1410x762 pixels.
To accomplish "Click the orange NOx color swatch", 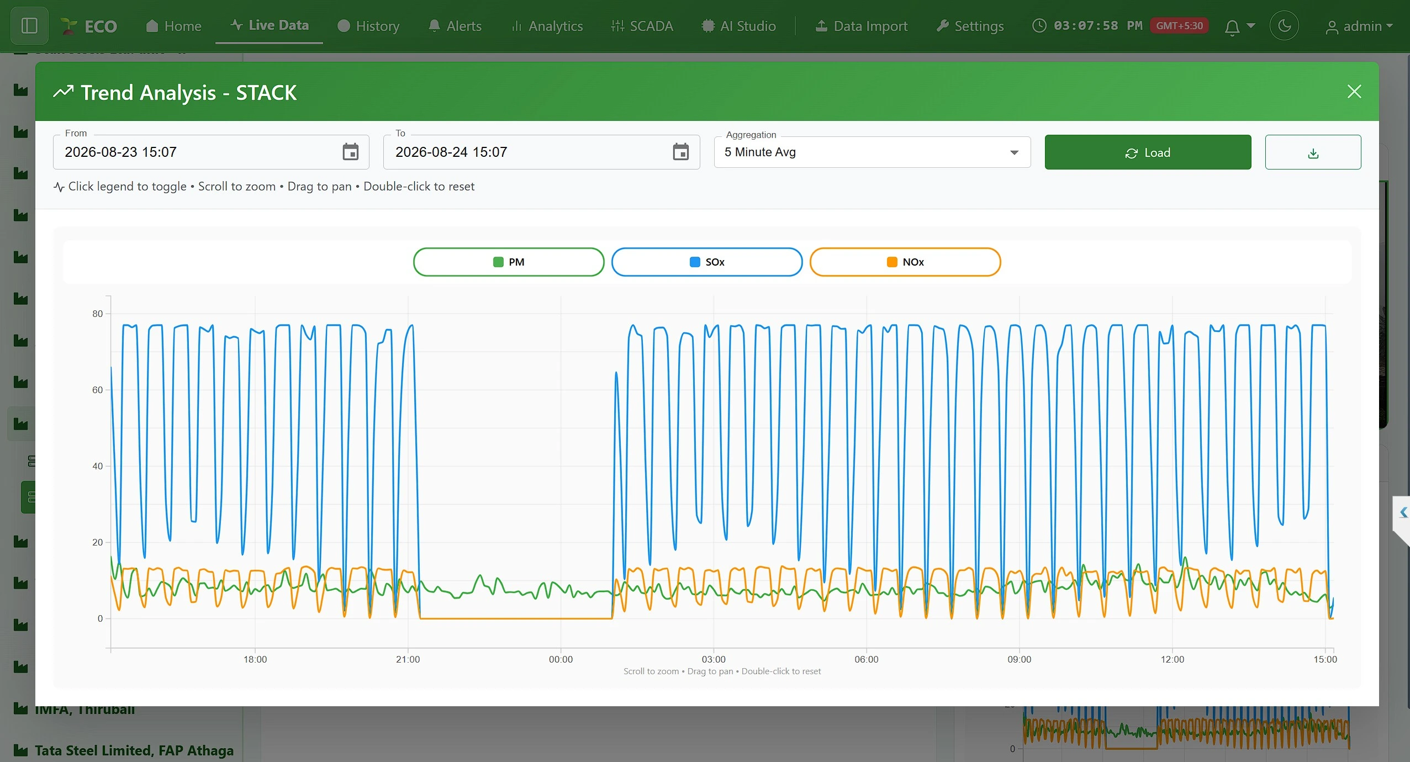I will [x=891, y=262].
